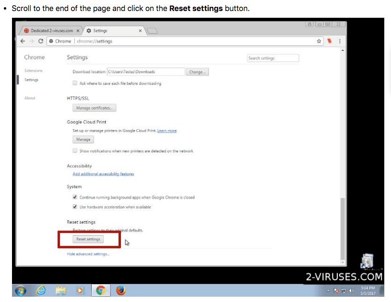The image size is (391, 302).
Task: Open the Google Cloud Print Learn more link
Action: coord(167,131)
